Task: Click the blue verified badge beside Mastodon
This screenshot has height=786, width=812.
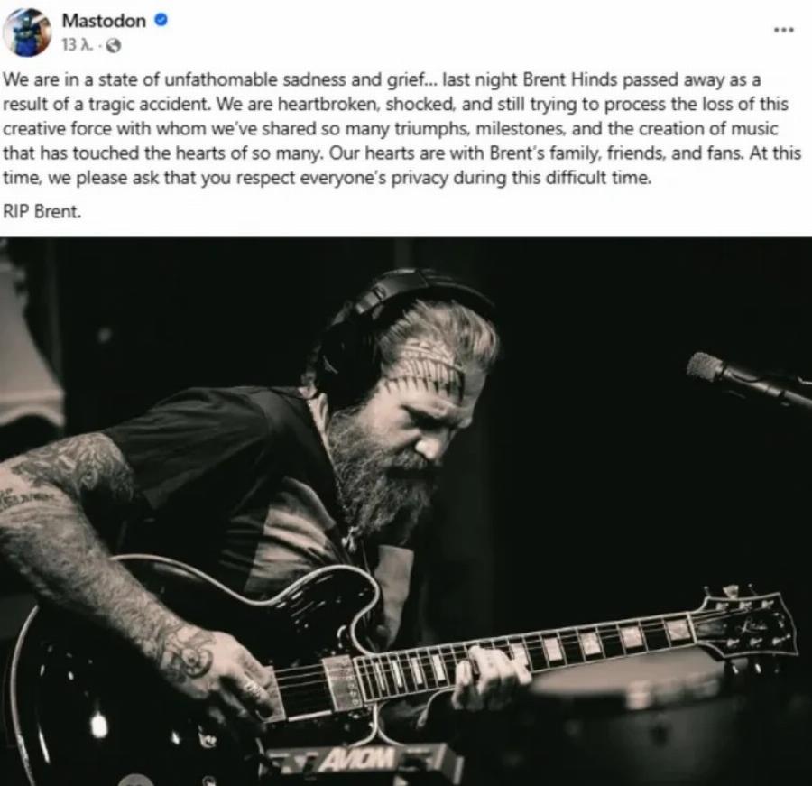Action: [x=161, y=20]
